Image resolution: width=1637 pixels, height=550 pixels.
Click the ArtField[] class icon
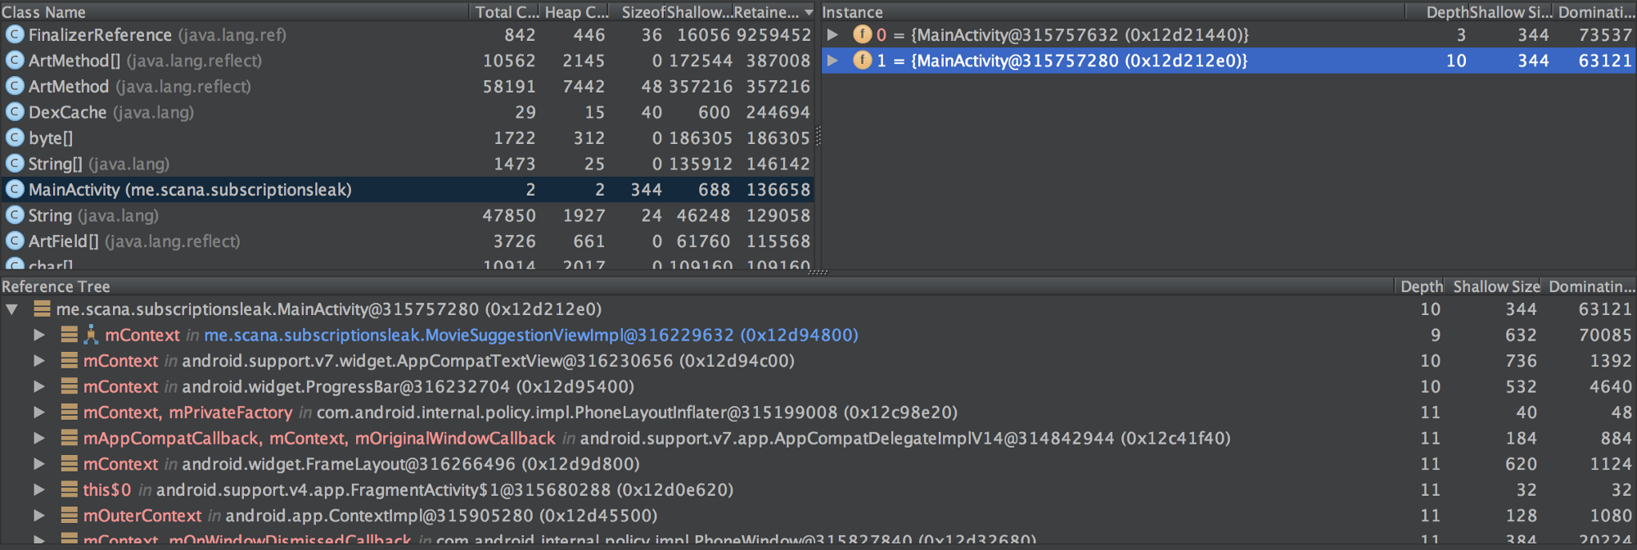coord(15,241)
